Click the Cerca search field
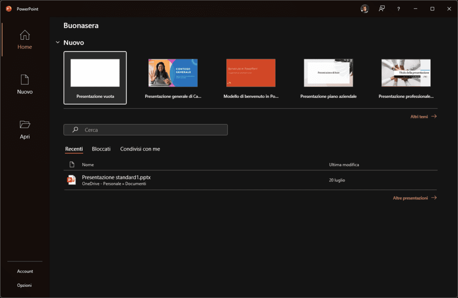The image size is (458, 298). pyautogui.click(x=152, y=130)
